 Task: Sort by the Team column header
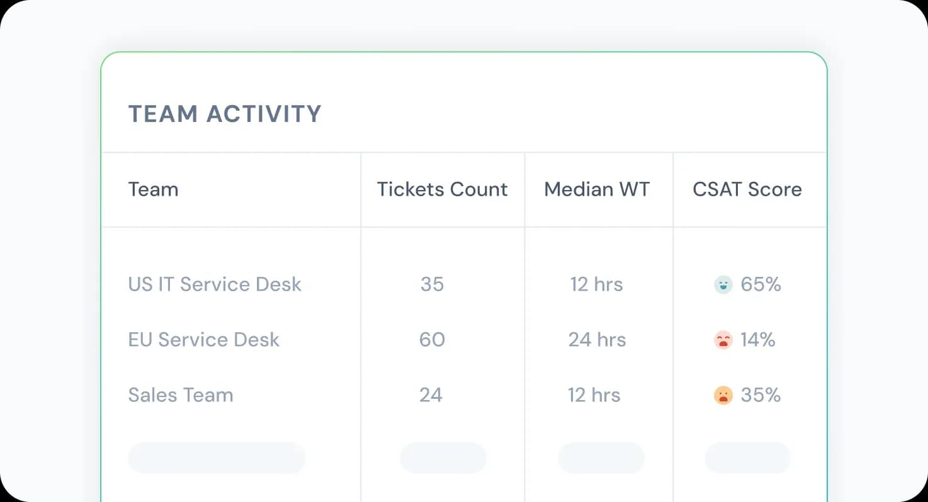point(153,189)
